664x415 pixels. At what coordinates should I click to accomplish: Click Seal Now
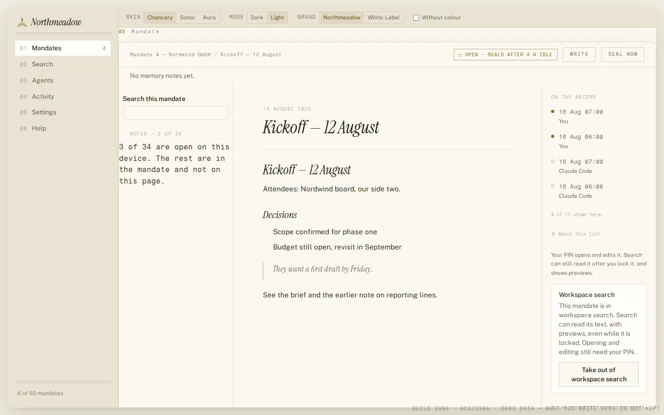click(622, 54)
